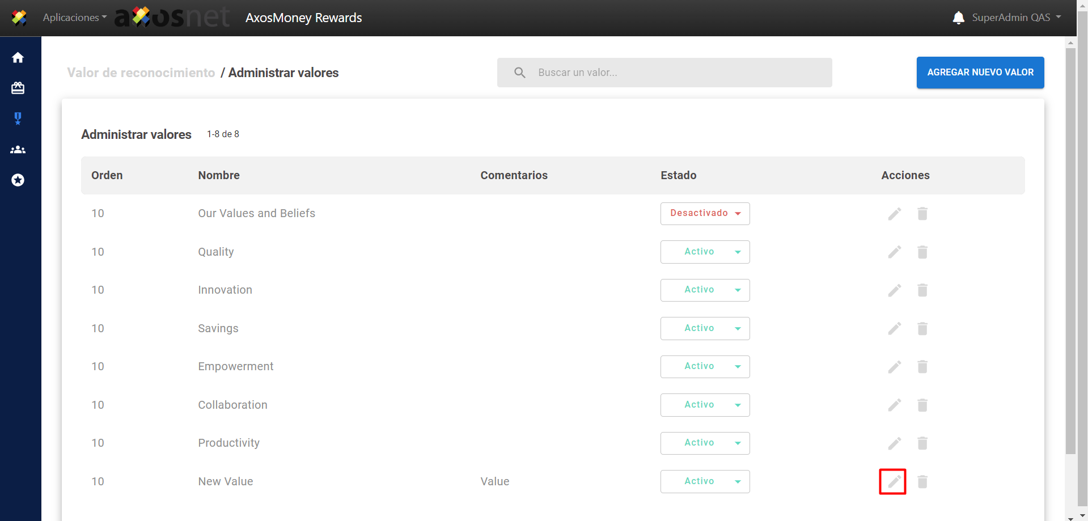
Task: Edit the Quality value row
Action: pos(894,252)
